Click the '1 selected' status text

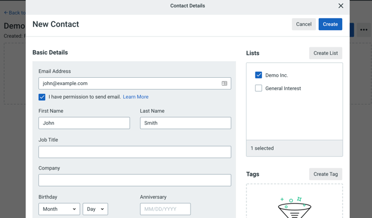[262, 148]
